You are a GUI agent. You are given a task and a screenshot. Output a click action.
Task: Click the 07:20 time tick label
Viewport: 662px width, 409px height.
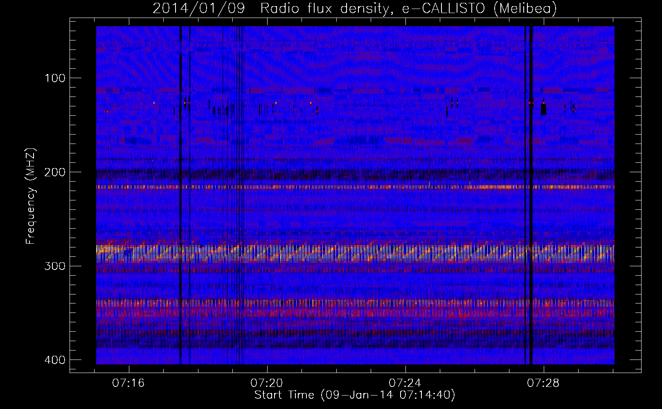click(x=267, y=383)
